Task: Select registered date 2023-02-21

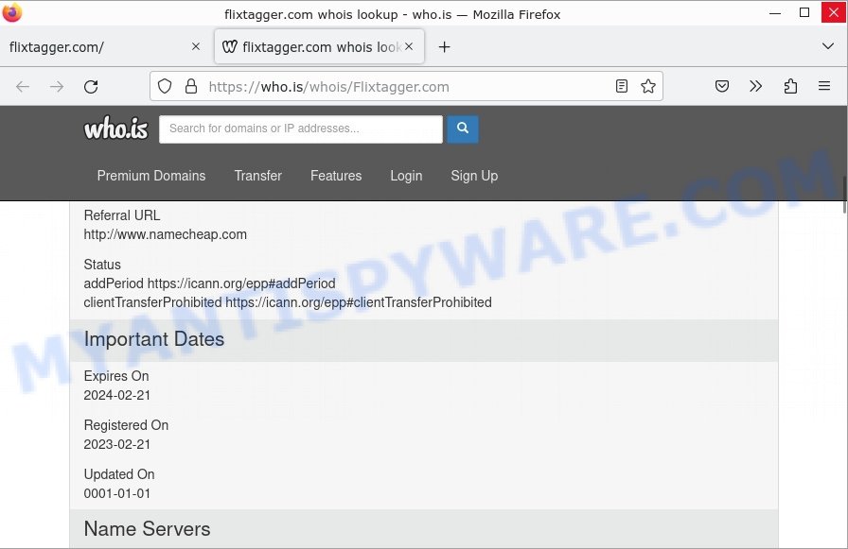Action: pos(116,444)
